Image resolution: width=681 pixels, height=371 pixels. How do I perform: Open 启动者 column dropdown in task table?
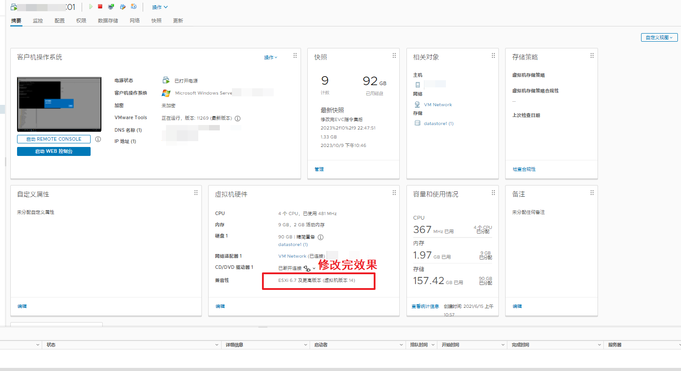pos(402,345)
